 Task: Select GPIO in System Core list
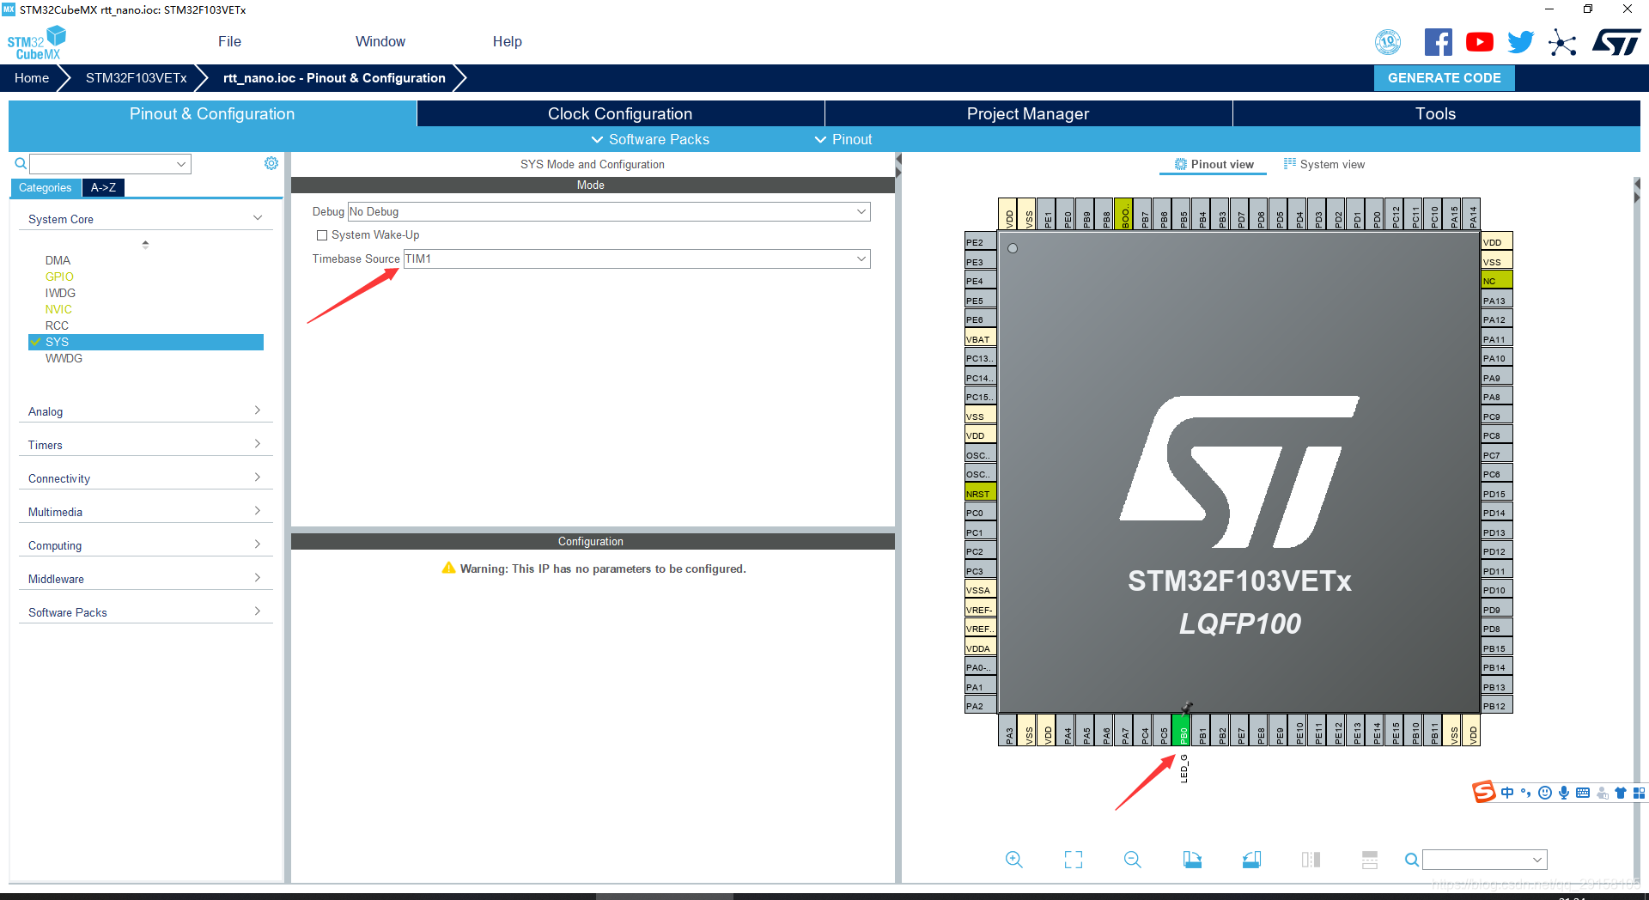[x=59, y=277]
